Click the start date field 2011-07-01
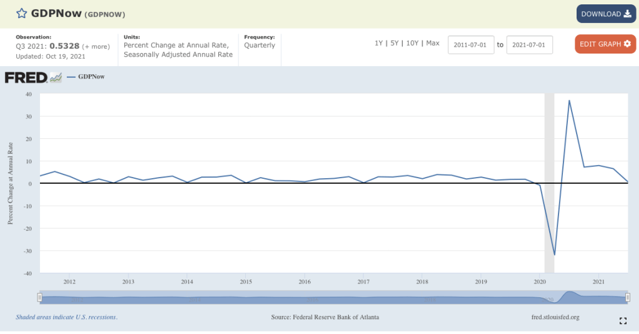Screen dimensions: 639x334 coord(471,45)
